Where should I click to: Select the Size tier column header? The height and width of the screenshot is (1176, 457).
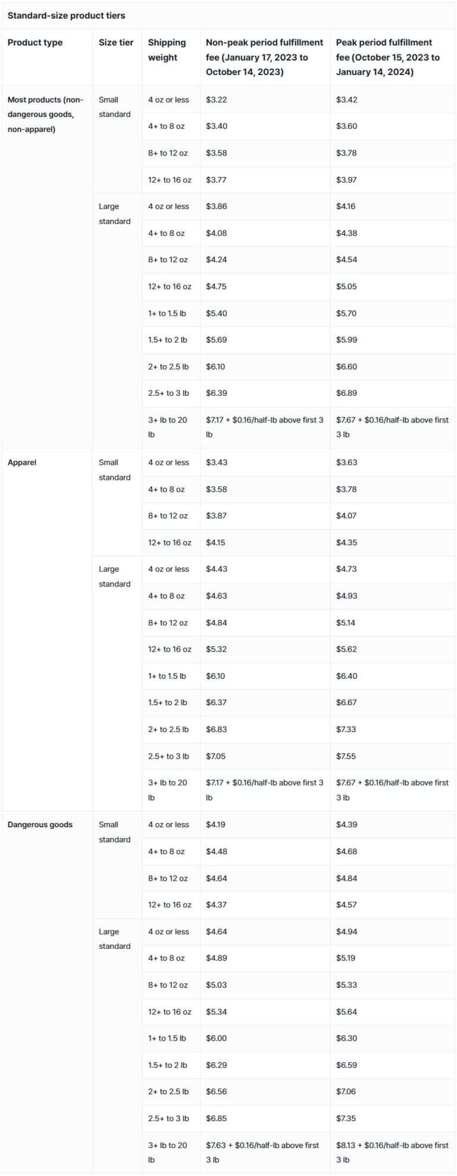[116, 42]
